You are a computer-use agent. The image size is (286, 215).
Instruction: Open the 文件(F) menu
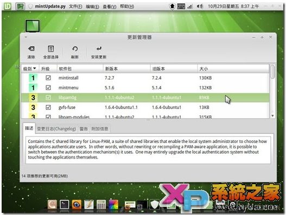[75, 6]
